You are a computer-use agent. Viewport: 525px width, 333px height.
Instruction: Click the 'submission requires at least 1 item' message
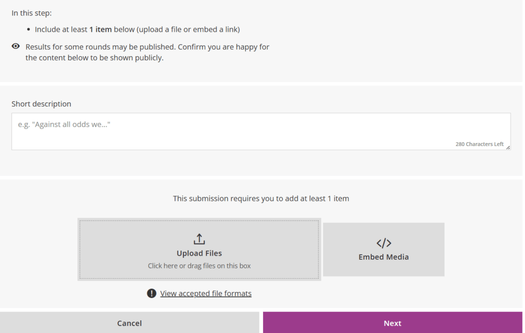[x=260, y=198]
